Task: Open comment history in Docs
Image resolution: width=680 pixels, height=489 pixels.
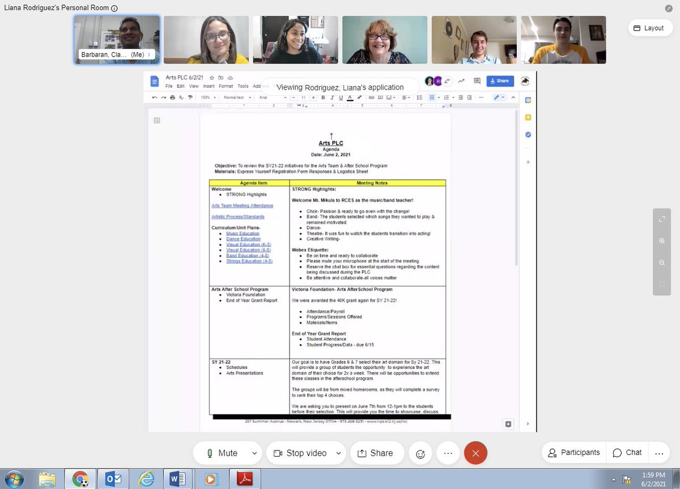Action: (477, 81)
